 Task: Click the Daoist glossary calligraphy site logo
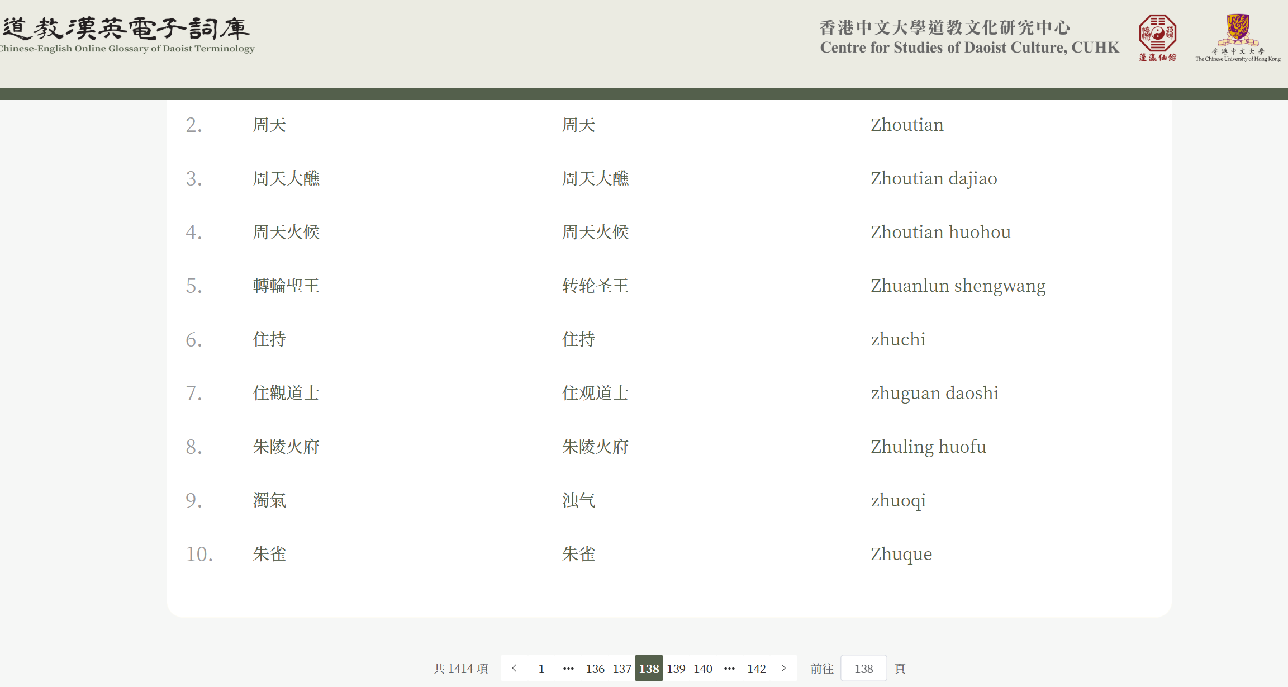(126, 35)
